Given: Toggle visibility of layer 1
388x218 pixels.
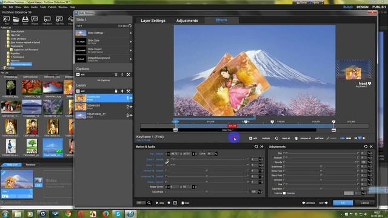Looking at the screenshot, I should point(131,98).
